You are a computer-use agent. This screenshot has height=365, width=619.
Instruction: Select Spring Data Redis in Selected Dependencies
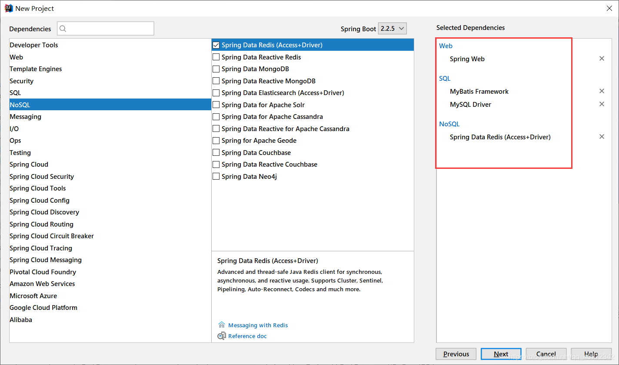[x=500, y=137]
